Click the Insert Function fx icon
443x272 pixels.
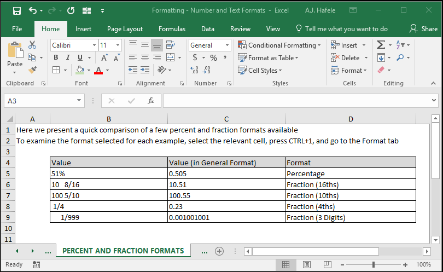tap(151, 101)
